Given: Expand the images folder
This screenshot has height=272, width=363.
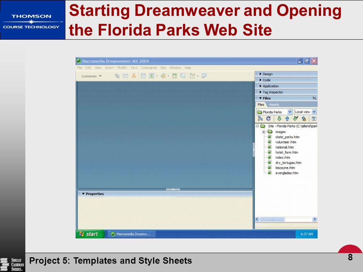Looking at the screenshot, I should [264, 132].
